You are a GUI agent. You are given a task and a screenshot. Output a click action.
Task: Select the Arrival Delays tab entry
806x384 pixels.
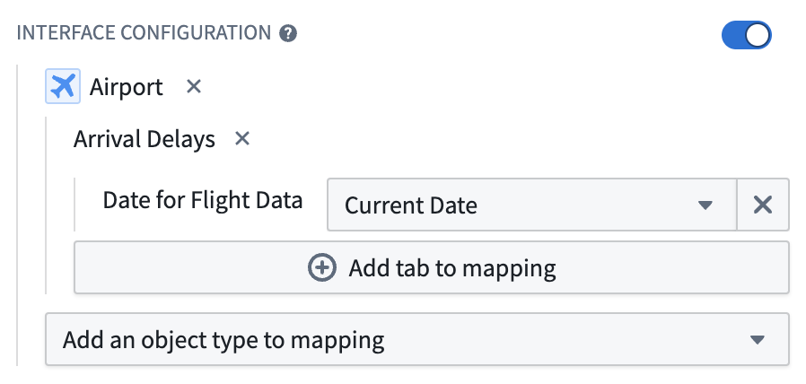pos(144,139)
